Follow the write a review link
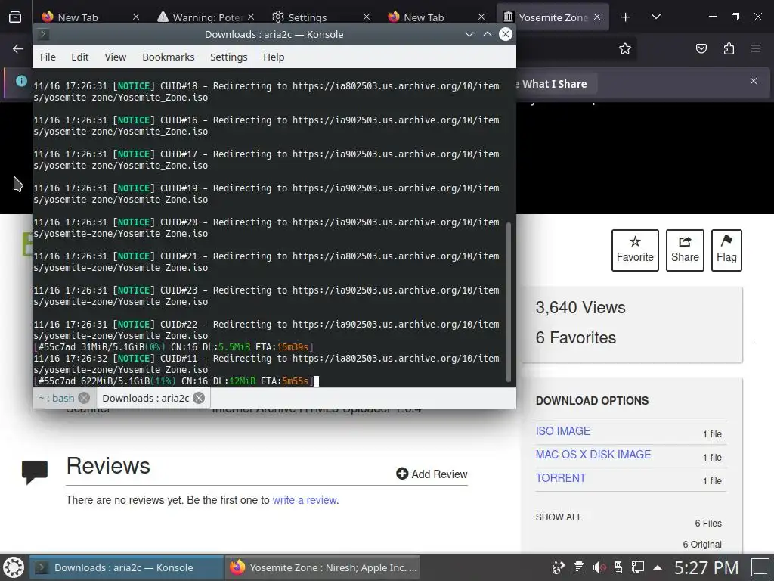This screenshot has height=581, width=774. [x=305, y=500]
